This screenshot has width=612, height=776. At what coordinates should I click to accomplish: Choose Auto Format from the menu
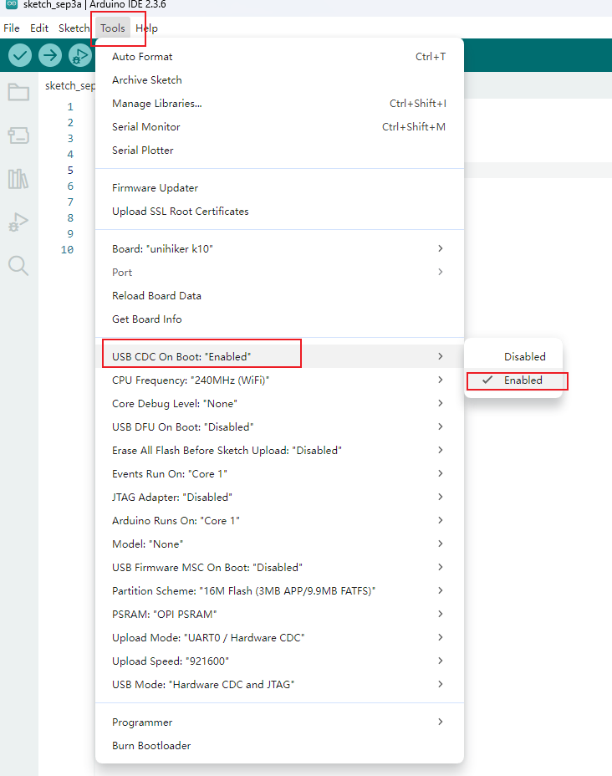279,56
